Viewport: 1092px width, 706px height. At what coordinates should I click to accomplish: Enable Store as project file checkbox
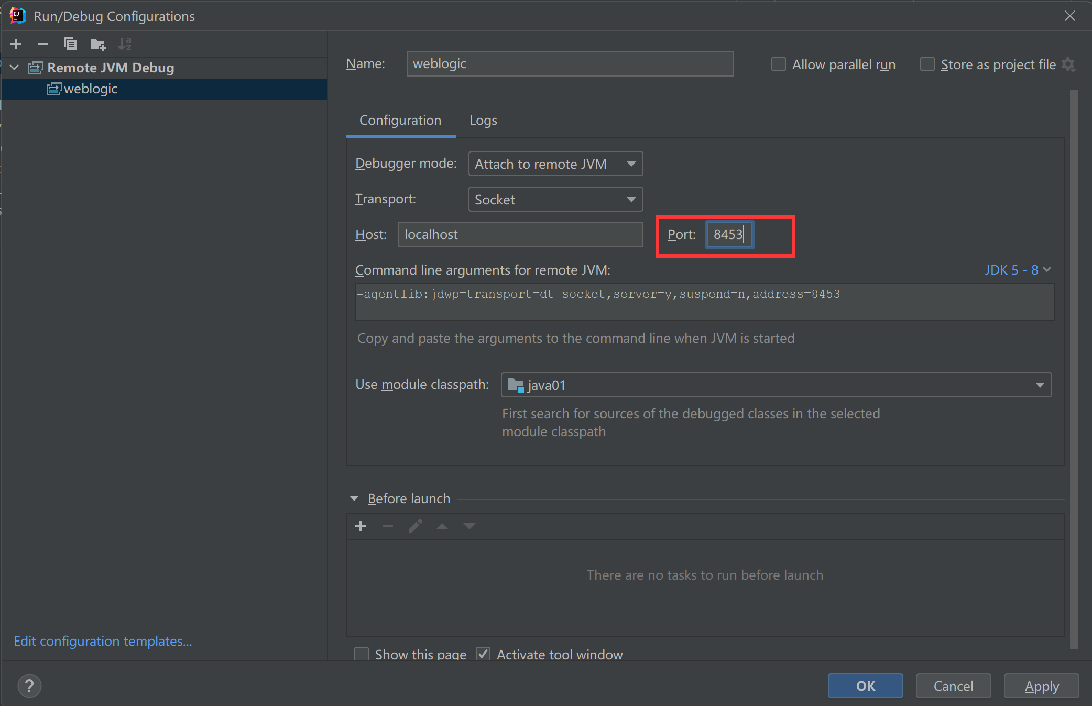point(927,64)
